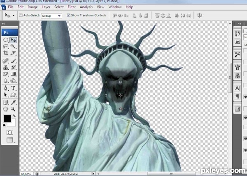
Task: Expand the right panel dock double arrow
Action: (240, 23)
